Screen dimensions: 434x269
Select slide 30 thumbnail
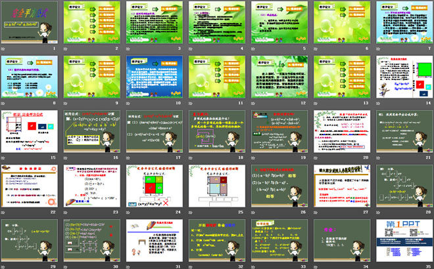(92, 240)
